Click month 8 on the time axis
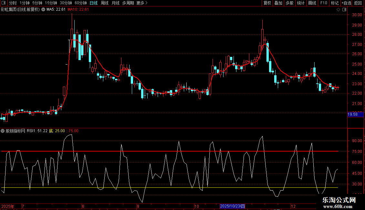The width and height of the screenshot is (365, 210). pos(83,206)
